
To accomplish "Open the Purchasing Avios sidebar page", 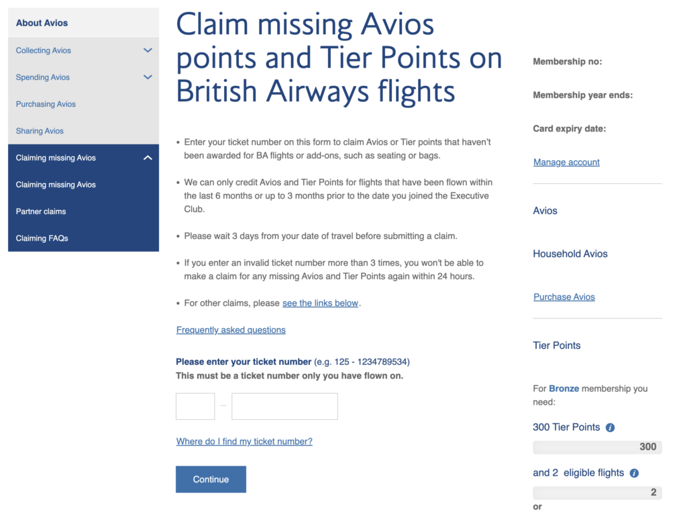I will coord(46,104).
